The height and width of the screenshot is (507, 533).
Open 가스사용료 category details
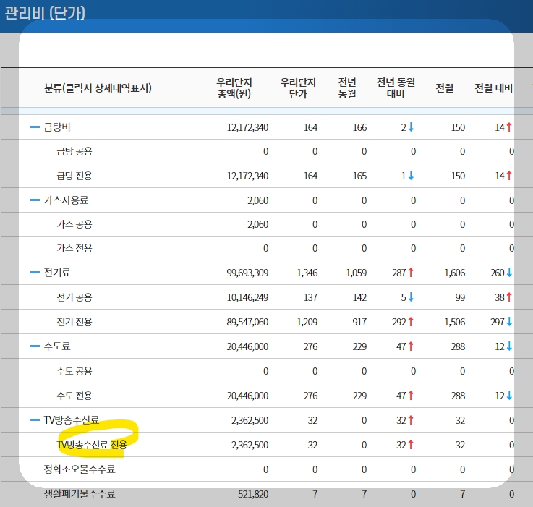pyautogui.click(x=66, y=200)
